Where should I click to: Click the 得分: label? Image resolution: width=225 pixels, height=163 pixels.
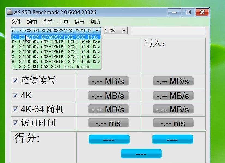27,138
